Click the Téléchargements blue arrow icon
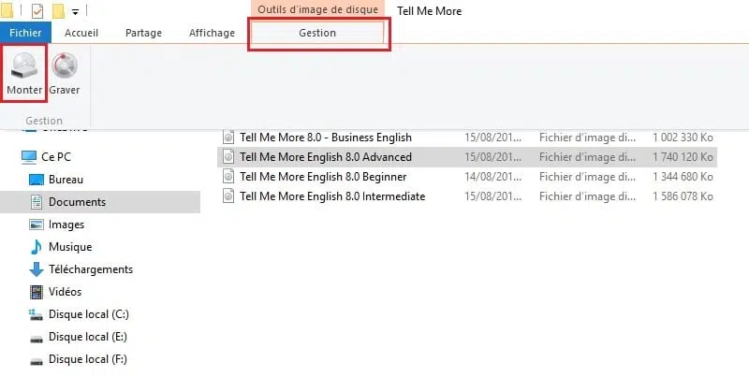The height and width of the screenshot is (377, 749). [x=37, y=269]
